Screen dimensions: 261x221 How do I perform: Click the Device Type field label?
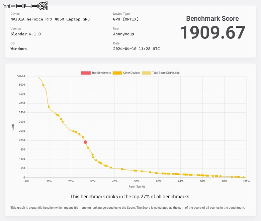pyautogui.click(x=121, y=14)
